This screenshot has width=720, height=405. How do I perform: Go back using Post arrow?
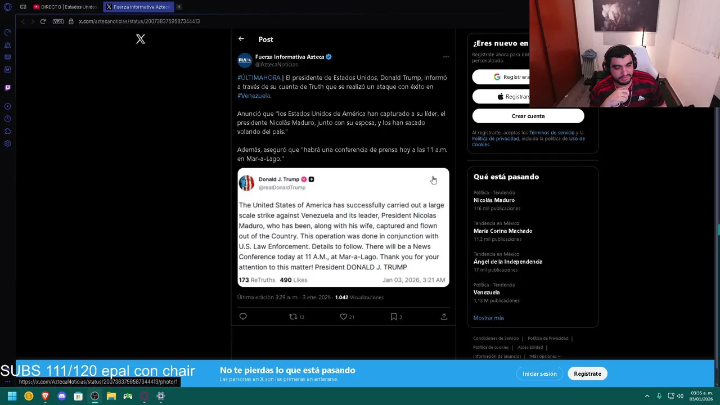pyautogui.click(x=241, y=39)
